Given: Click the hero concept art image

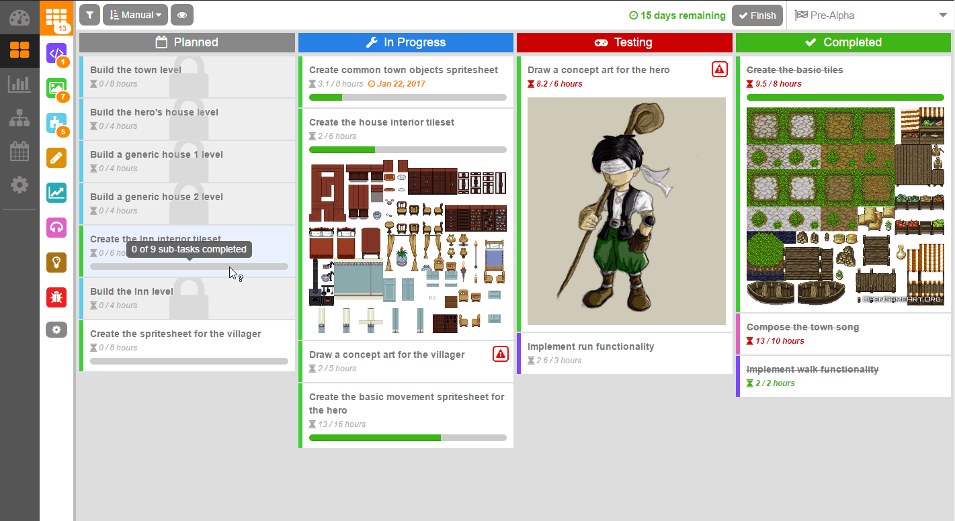Looking at the screenshot, I should [626, 211].
